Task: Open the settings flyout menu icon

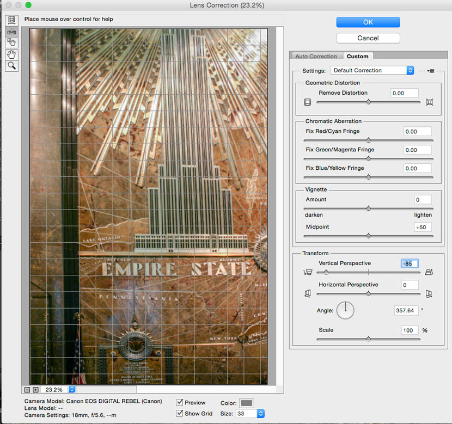Action: 431,71
